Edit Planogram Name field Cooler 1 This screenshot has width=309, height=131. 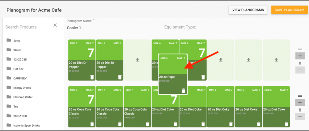coord(115,28)
